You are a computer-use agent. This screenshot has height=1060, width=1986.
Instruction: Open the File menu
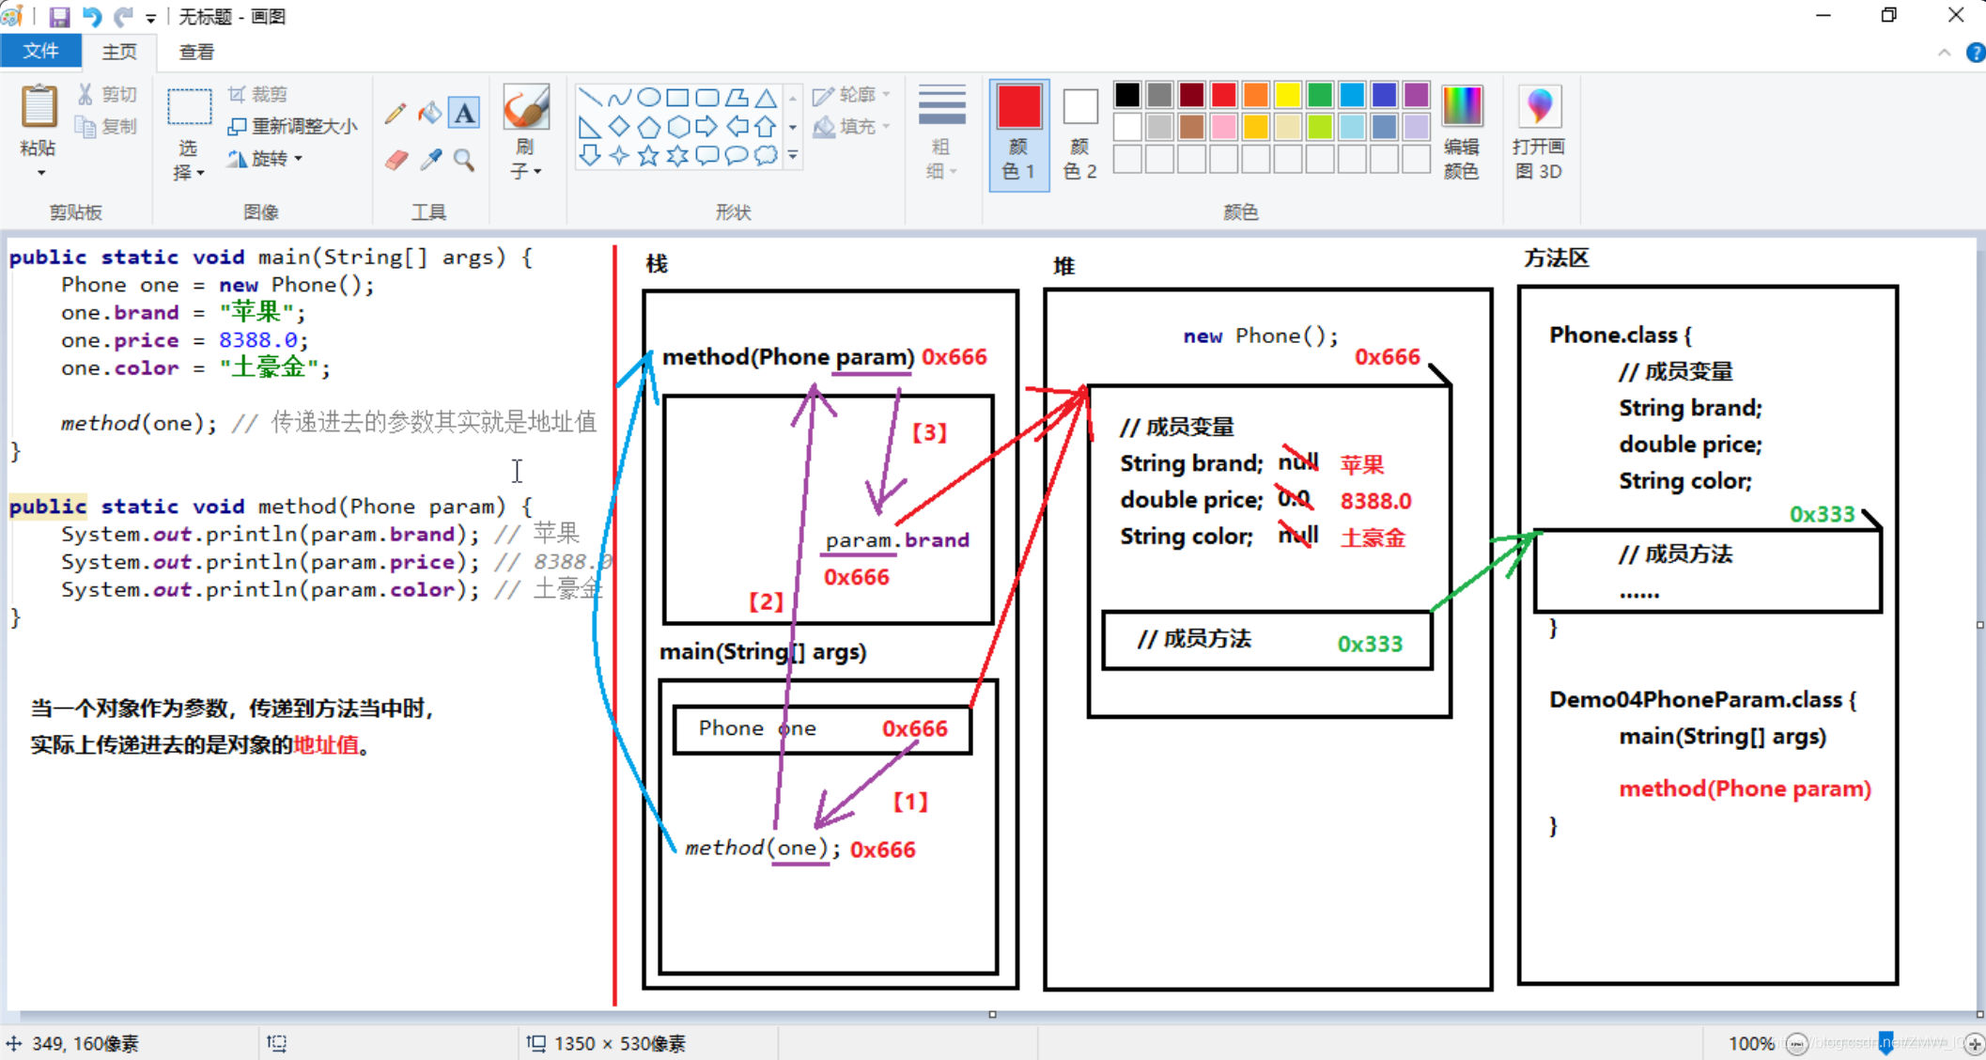point(40,52)
